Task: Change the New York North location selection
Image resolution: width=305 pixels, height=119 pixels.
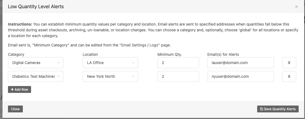Action: 110,76
